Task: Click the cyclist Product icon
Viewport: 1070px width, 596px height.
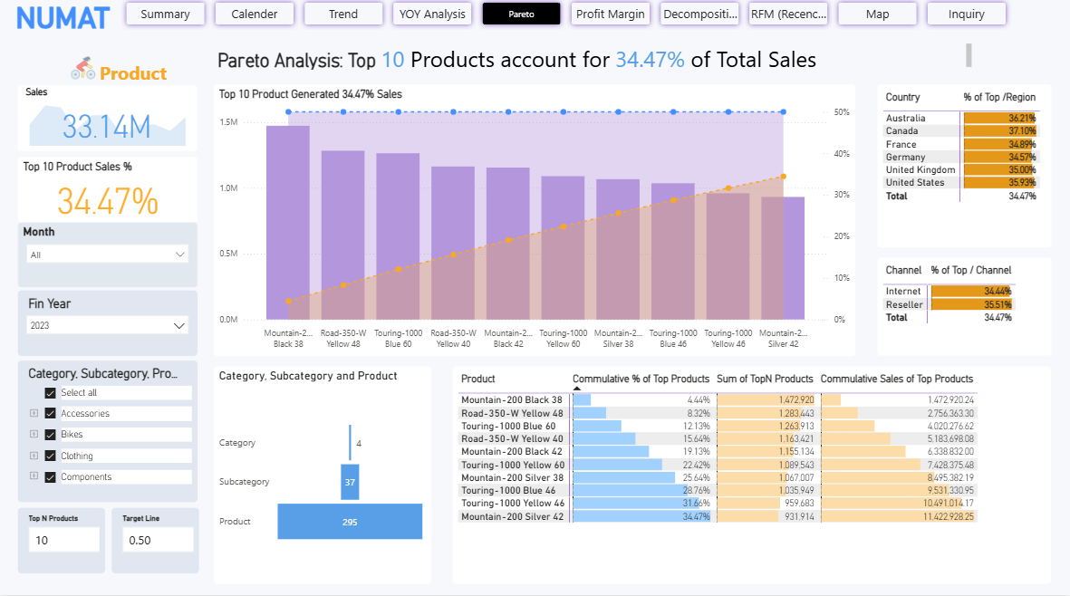Action: pos(83,68)
